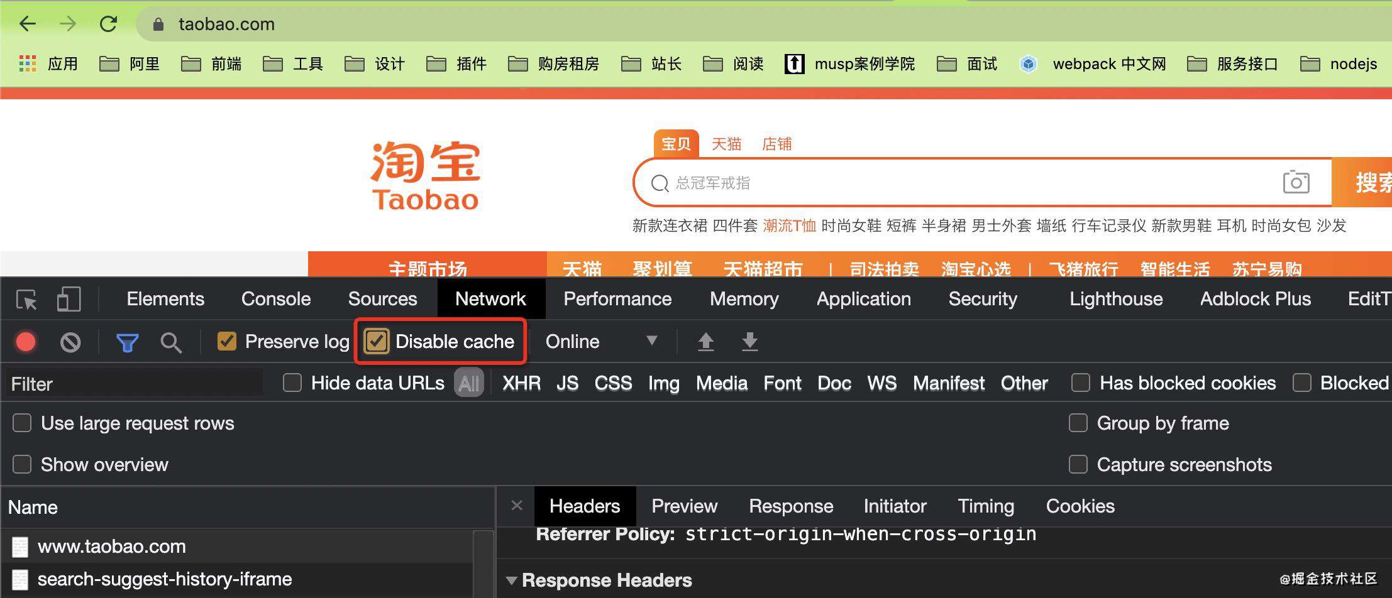Screen dimensions: 1392x598
Task: Enable Group by frame checkbox
Action: click(x=1078, y=423)
